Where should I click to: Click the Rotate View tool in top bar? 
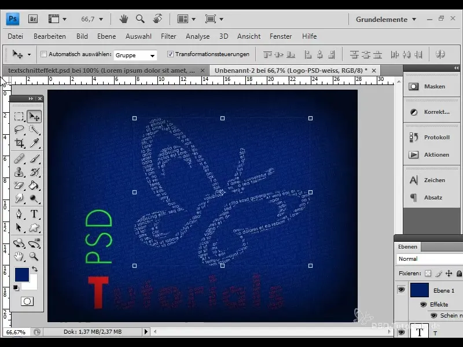tap(157, 19)
